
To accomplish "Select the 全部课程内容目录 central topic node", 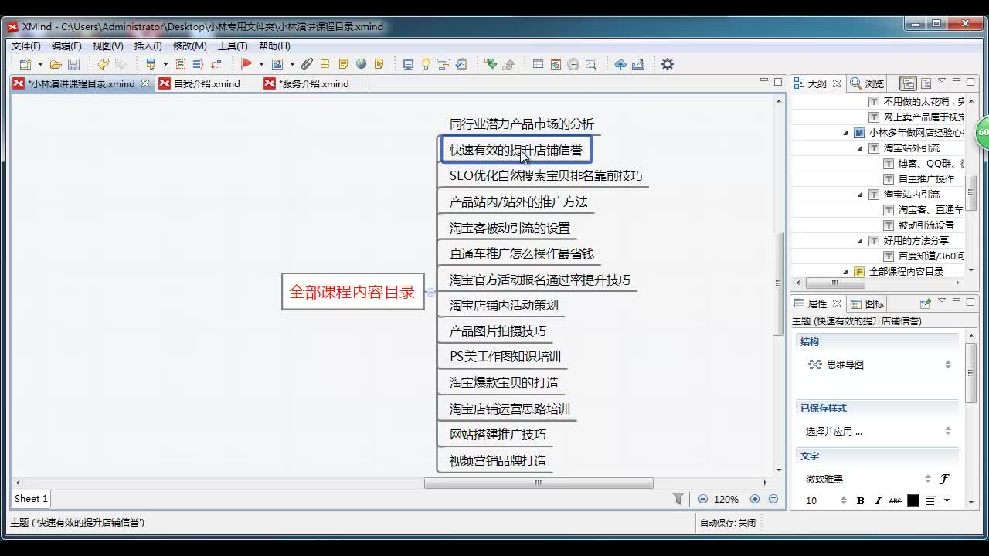I will click(352, 292).
